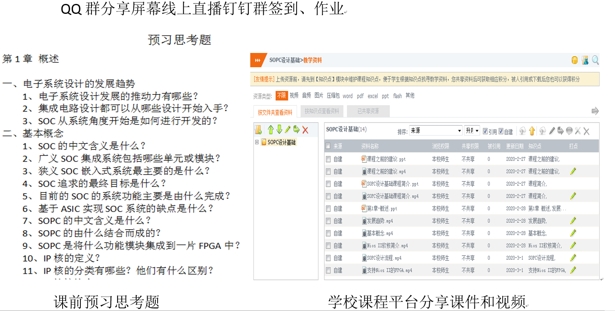Tick the checkbox for 第1章-概述.ppt row
The image size is (615, 311).
[328, 209]
